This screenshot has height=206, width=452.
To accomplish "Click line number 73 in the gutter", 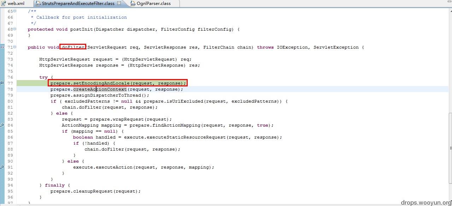I will pos(10,59).
